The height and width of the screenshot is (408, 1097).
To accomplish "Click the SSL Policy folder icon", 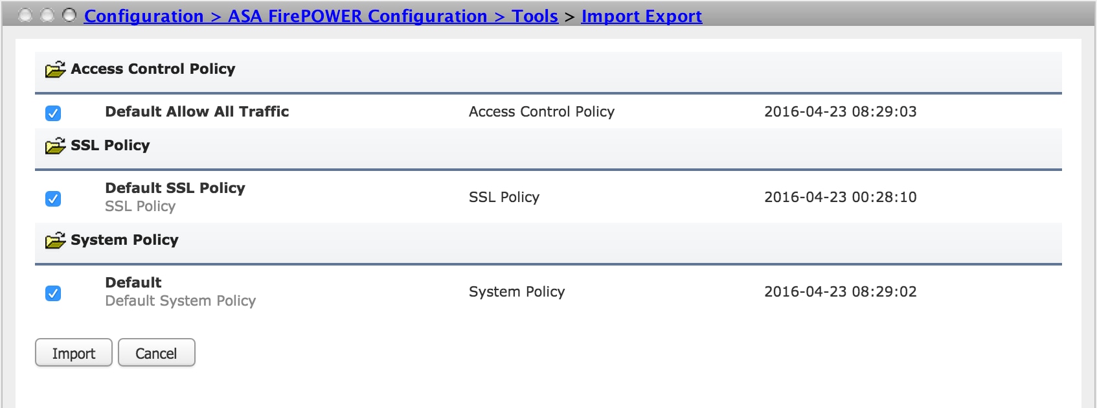I will [56, 146].
